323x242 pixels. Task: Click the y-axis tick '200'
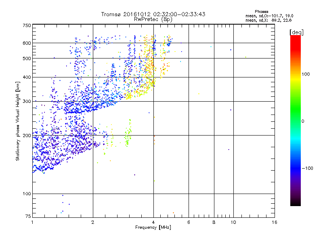pyautogui.click(x=27, y=136)
